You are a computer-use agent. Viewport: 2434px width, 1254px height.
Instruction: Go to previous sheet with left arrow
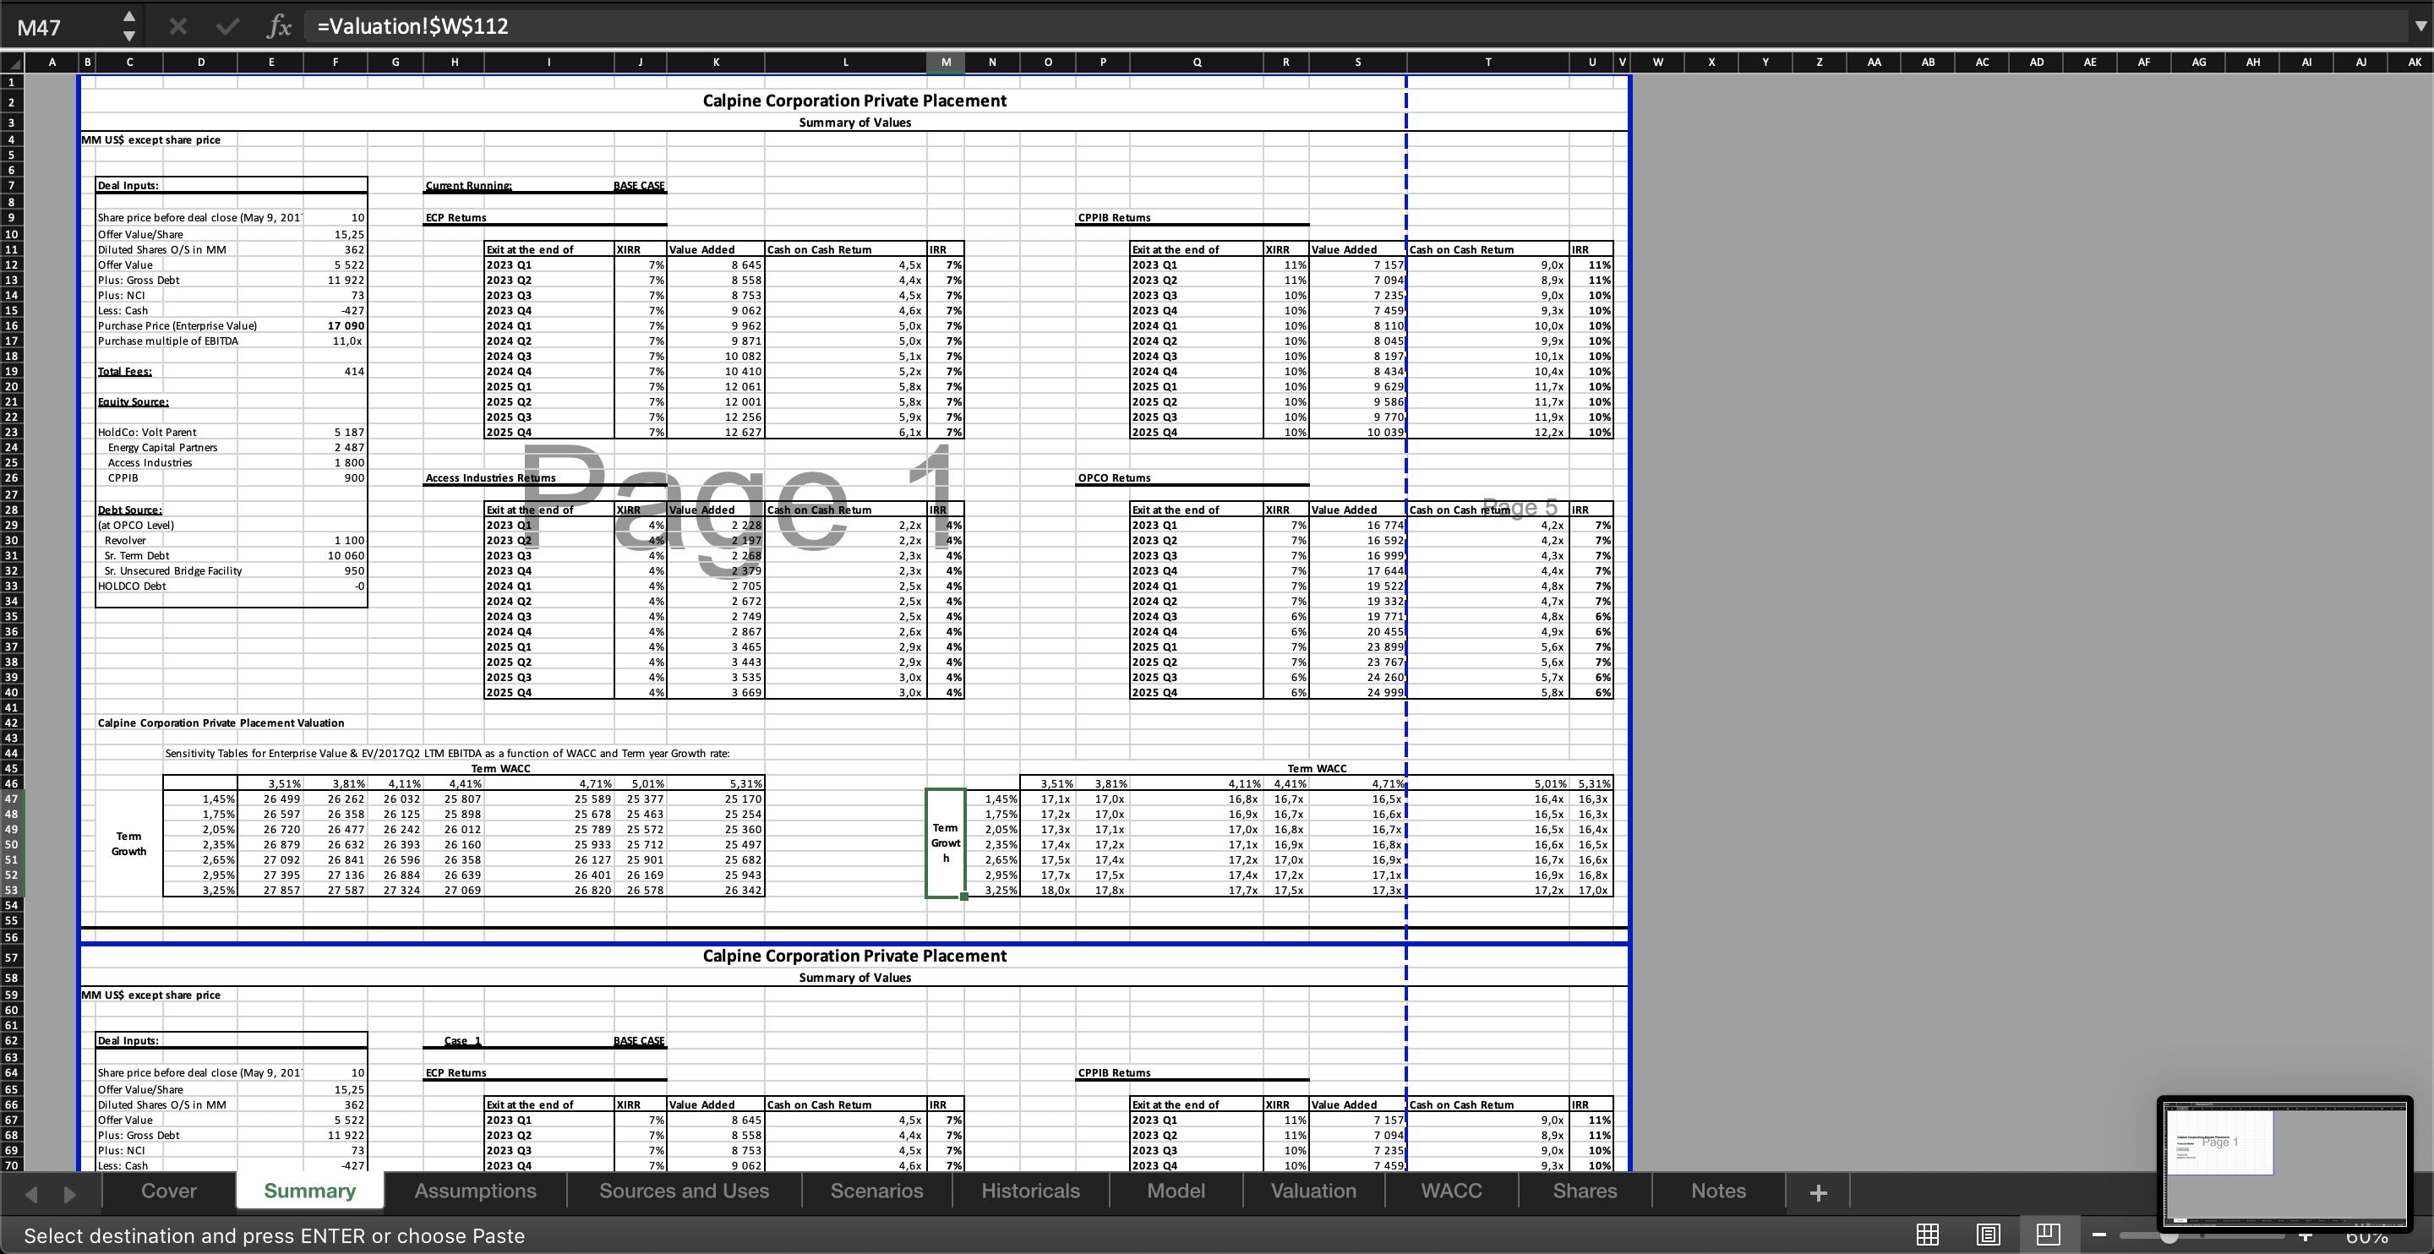31,1193
